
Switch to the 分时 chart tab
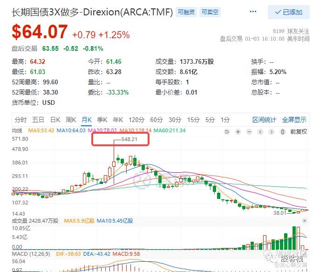pyautogui.click(x=20, y=120)
